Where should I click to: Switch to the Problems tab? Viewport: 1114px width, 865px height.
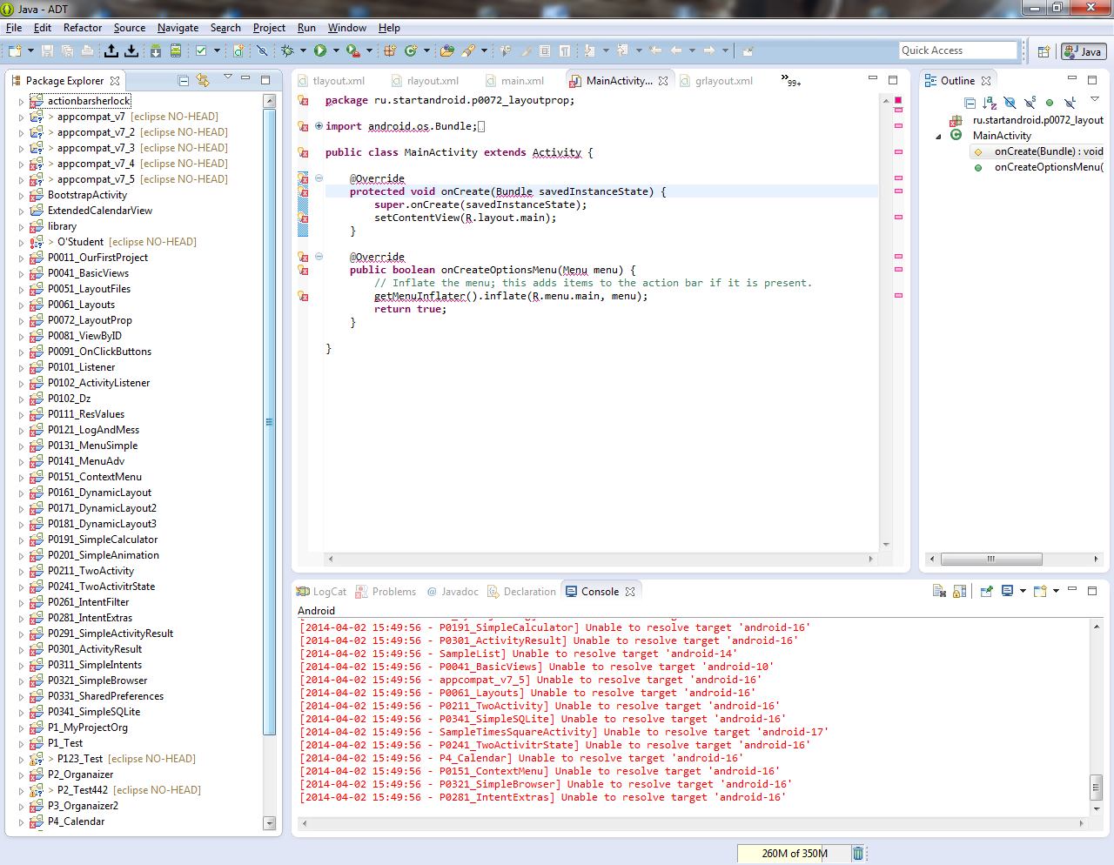pos(386,592)
